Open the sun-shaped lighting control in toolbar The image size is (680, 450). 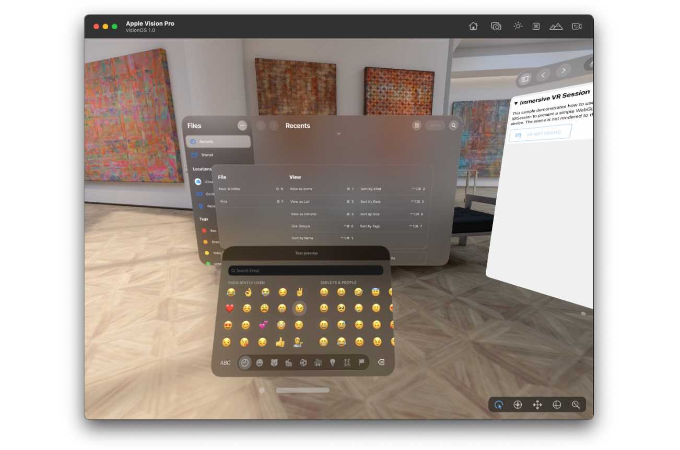point(518,26)
